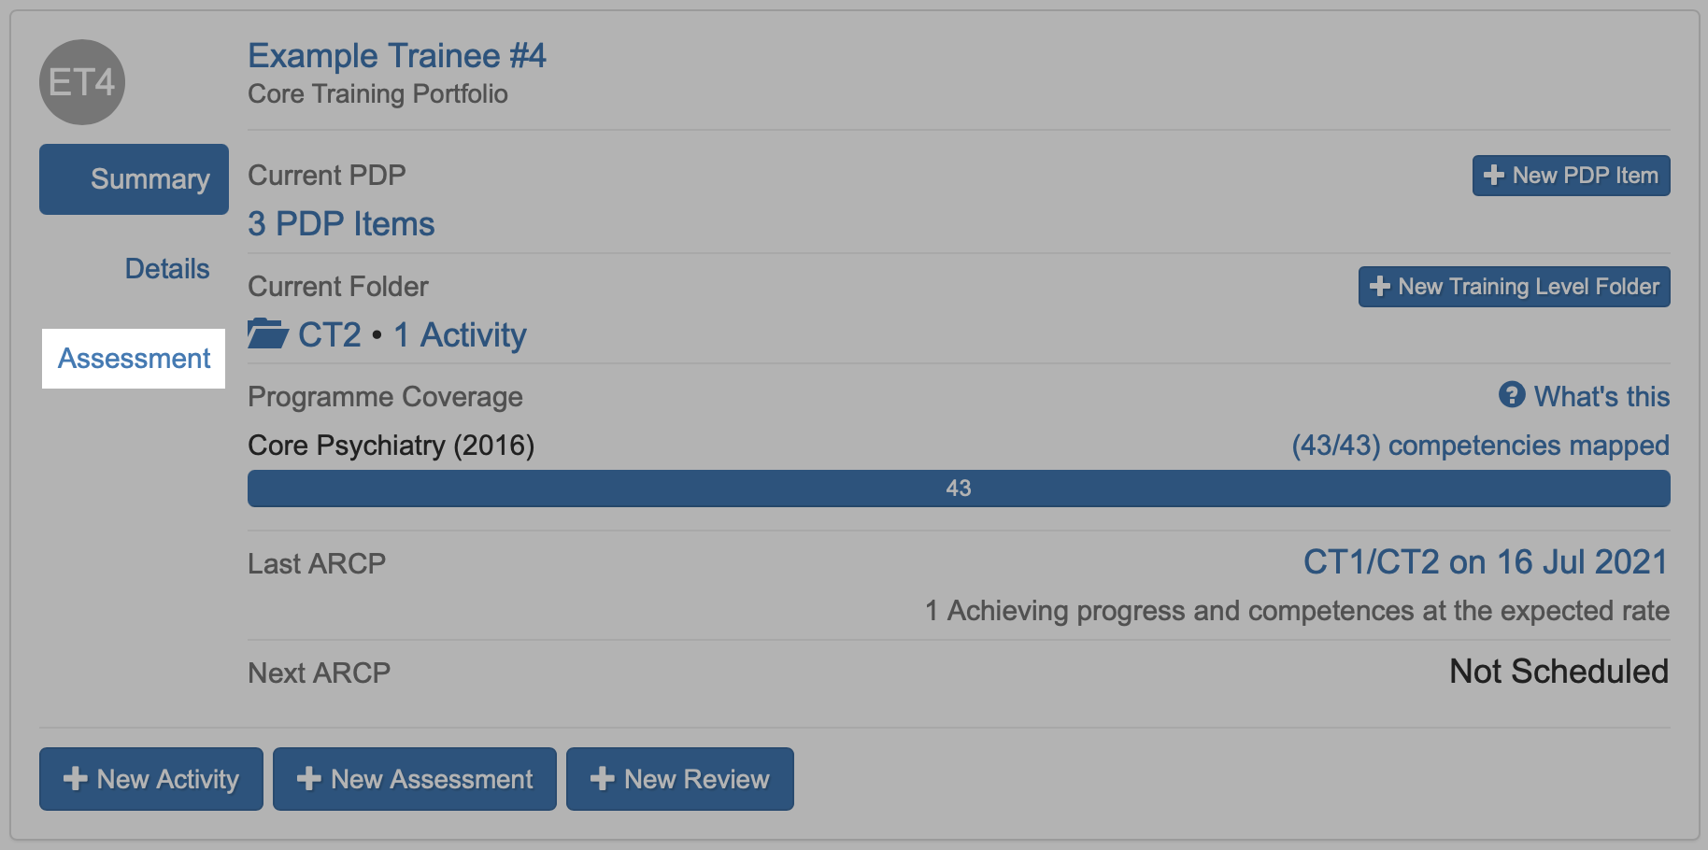The width and height of the screenshot is (1708, 850).
Task: Open the competencies mapped link
Action: [1480, 446]
